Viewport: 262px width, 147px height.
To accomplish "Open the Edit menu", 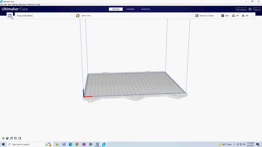I will [x=5, y=4].
